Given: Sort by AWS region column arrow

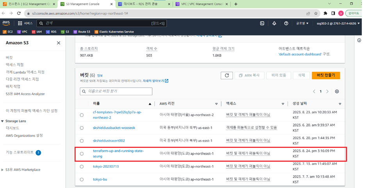Looking at the screenshot, I should tap(216, 104).
